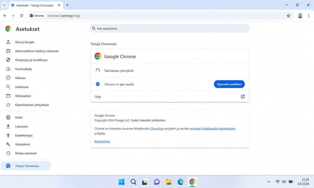Open Käyttöehdot link
314x188 pixels.
pos(102,141)
